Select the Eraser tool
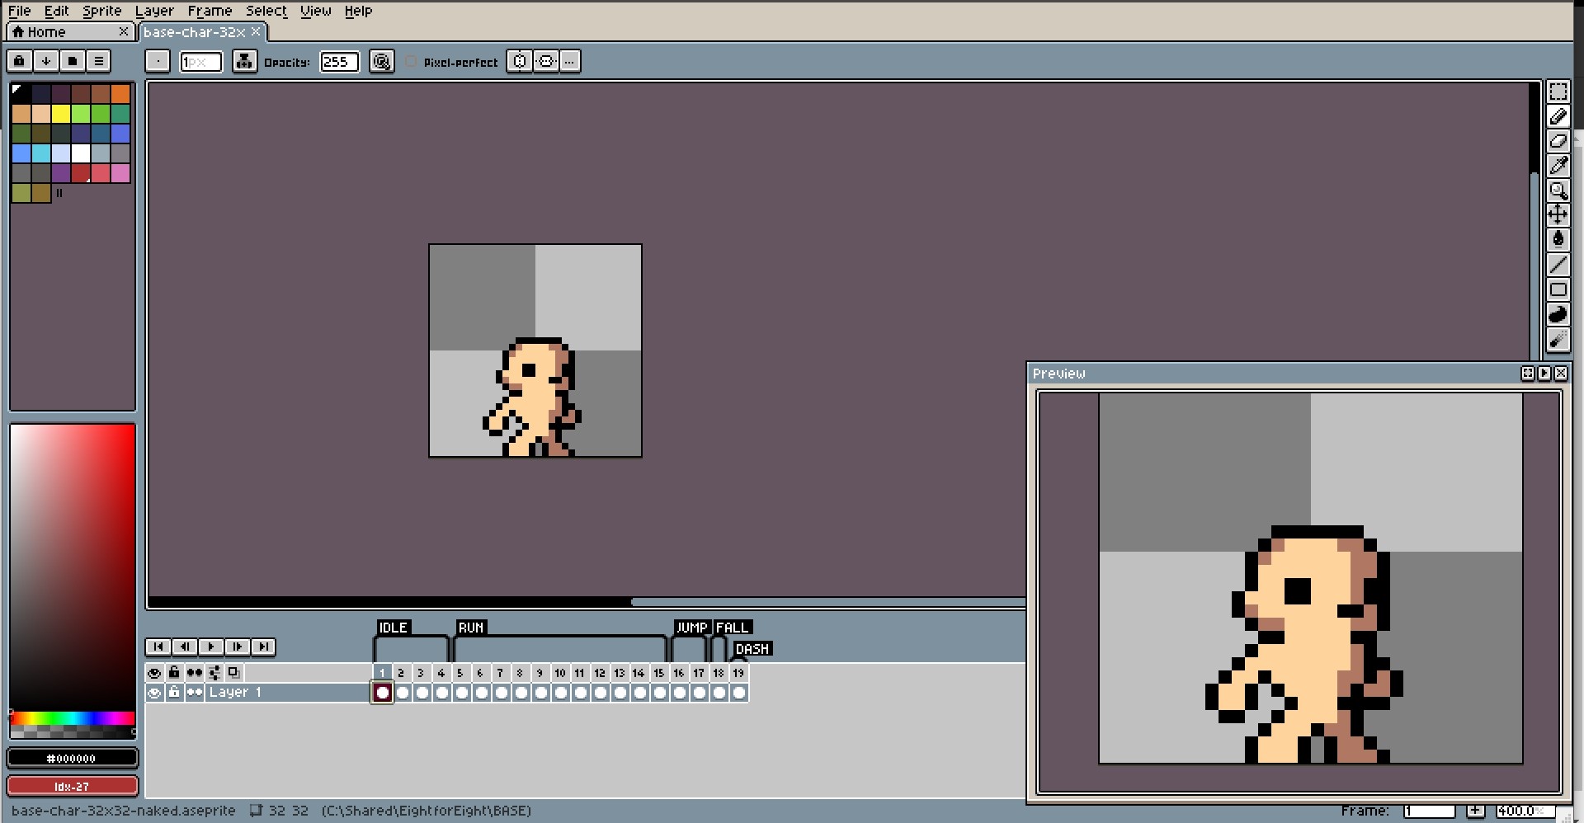 click(1558, 141)
